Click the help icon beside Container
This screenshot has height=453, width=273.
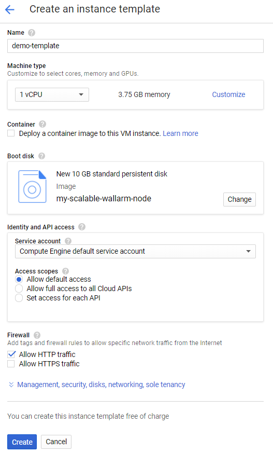[42, 124]
